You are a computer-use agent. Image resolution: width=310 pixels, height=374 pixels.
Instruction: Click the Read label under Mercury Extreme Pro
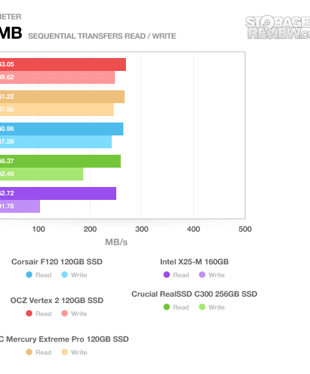[43, 352]
